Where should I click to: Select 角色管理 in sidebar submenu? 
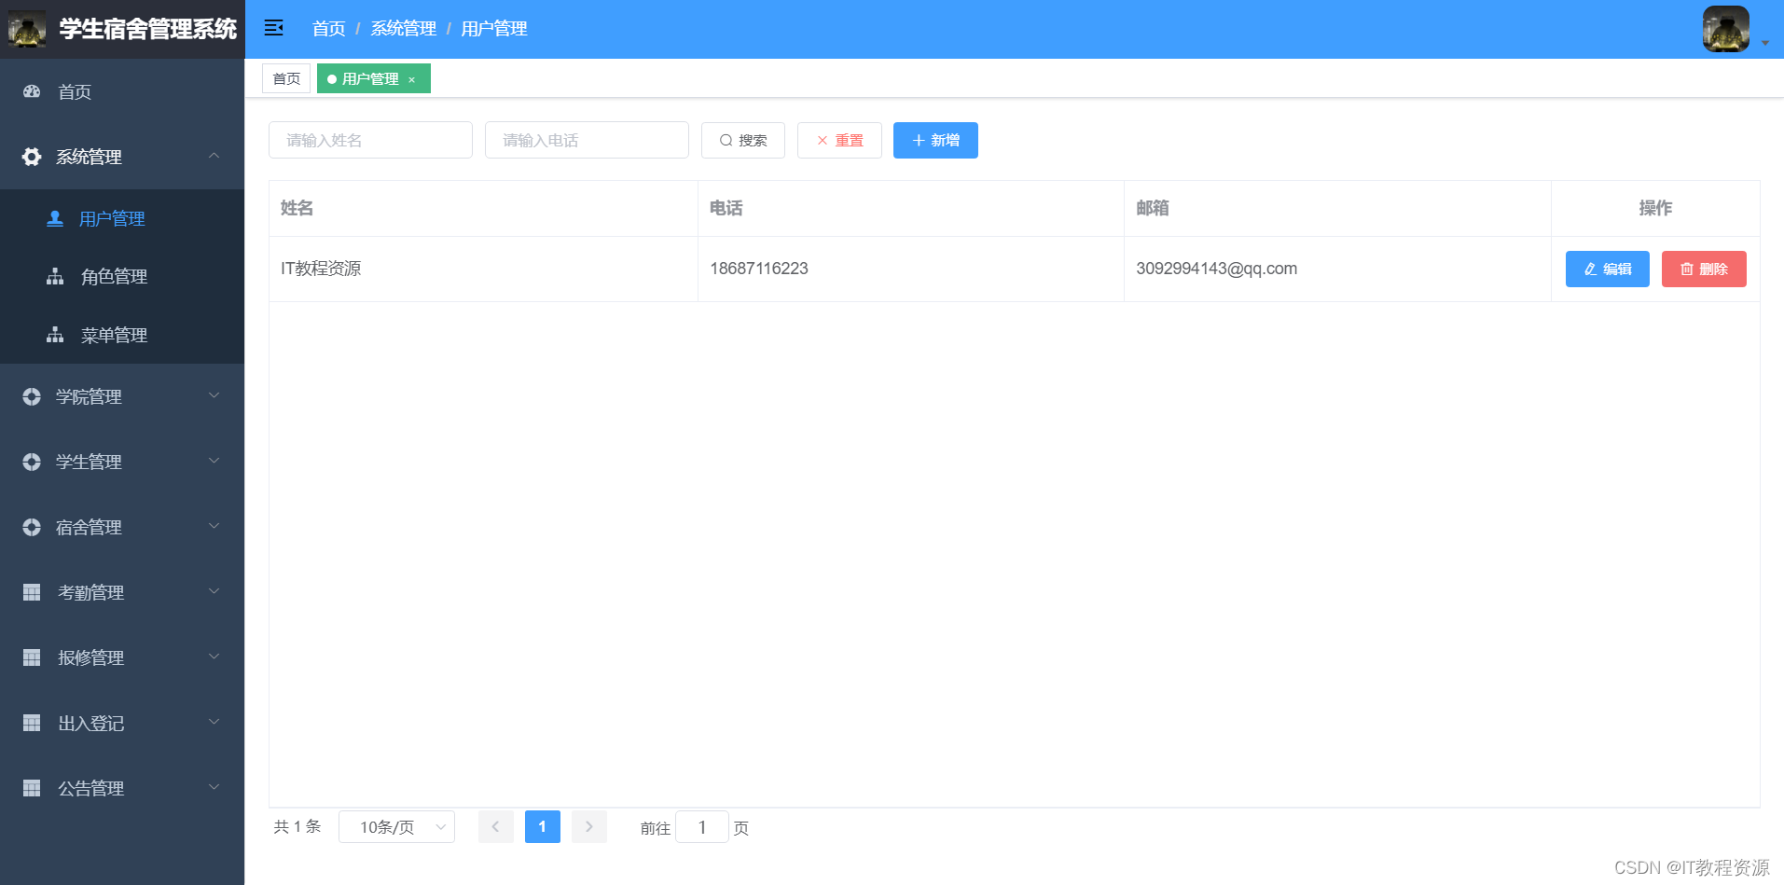point(122,276)
